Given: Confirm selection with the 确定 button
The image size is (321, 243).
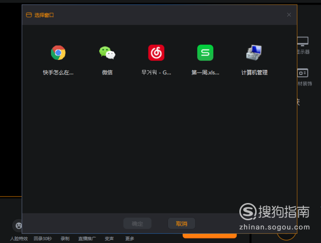Looking at the screenshot, I should (137, 223).
